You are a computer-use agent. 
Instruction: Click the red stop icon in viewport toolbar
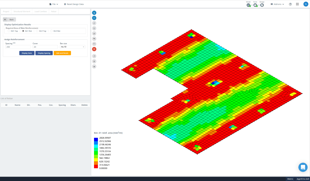point(94,49)
